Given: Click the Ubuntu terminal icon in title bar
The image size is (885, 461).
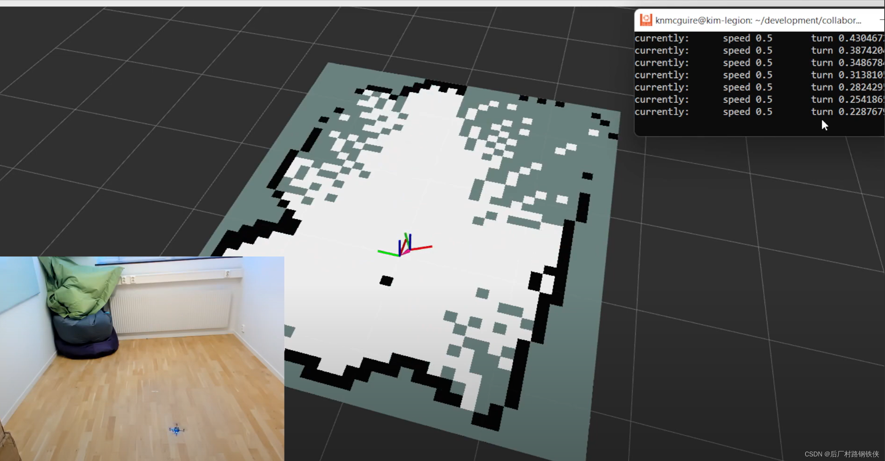Looking at the screenshot, I should click(646, 20).
